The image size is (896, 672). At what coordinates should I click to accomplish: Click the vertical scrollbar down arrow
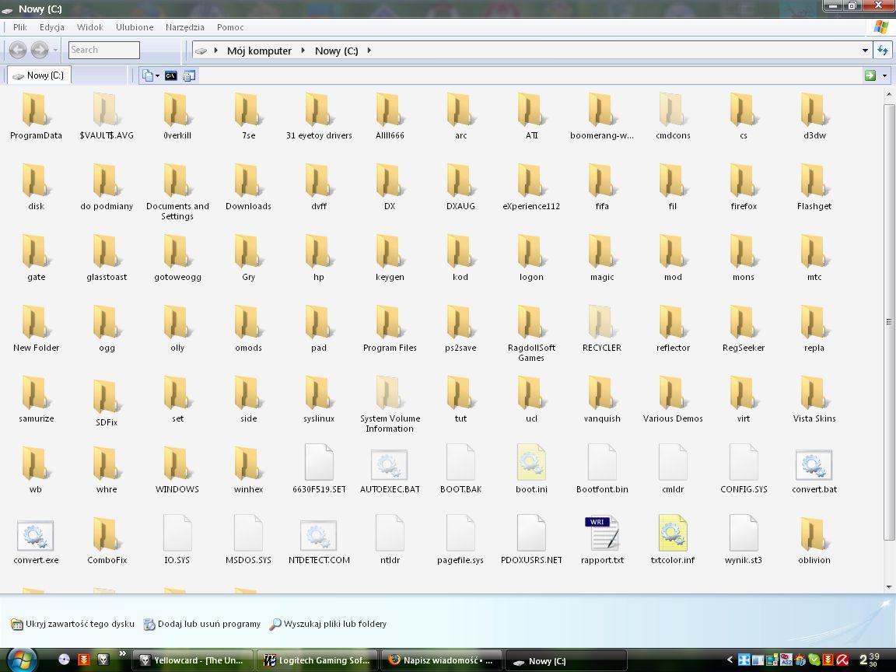tap(889, 587)
